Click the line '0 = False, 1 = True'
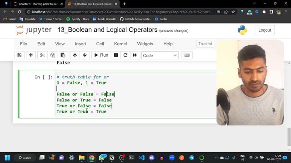 tap(81, 83)
